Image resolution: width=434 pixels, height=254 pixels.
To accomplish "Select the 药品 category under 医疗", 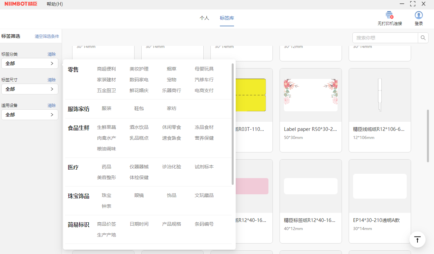I will 106,167.
